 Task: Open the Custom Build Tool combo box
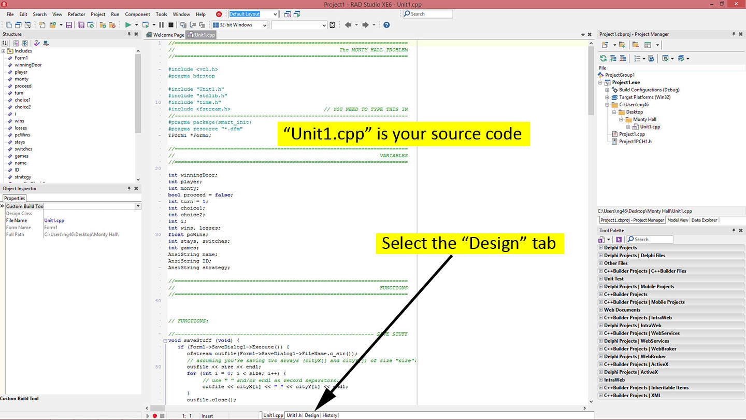138,206
